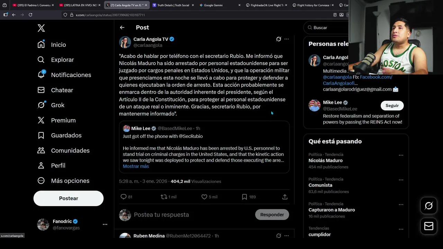443x249 pixels.
Task: Bookmark the post with 189 saves
Action: [244, 197]
